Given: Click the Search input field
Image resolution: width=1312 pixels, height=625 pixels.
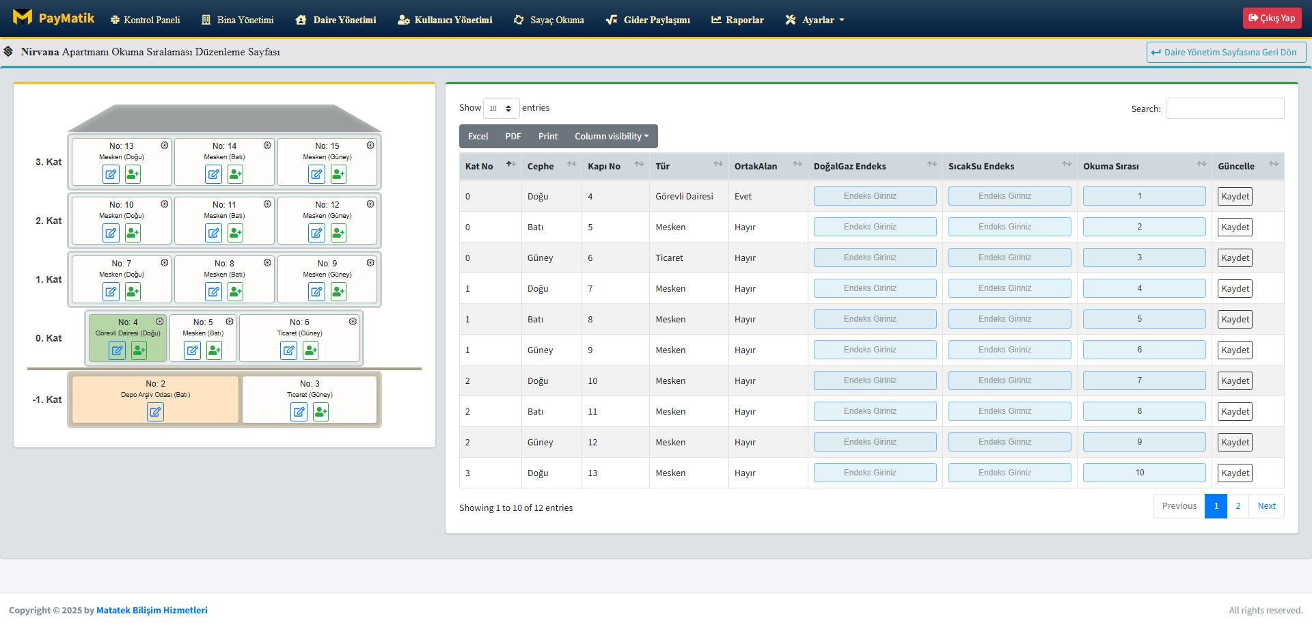Looking at the screenshot, I should click(x=1225, y=109).
